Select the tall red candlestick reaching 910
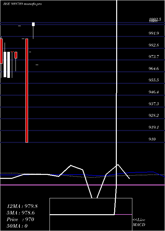Screen dimensions: 165x231 click(27, 90)
